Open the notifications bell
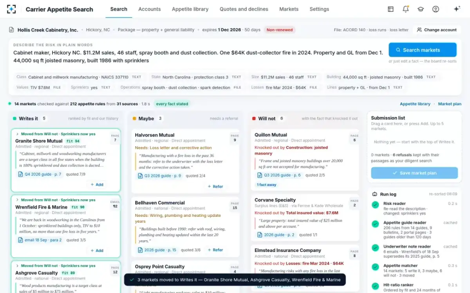 click(x=406, y=9)
